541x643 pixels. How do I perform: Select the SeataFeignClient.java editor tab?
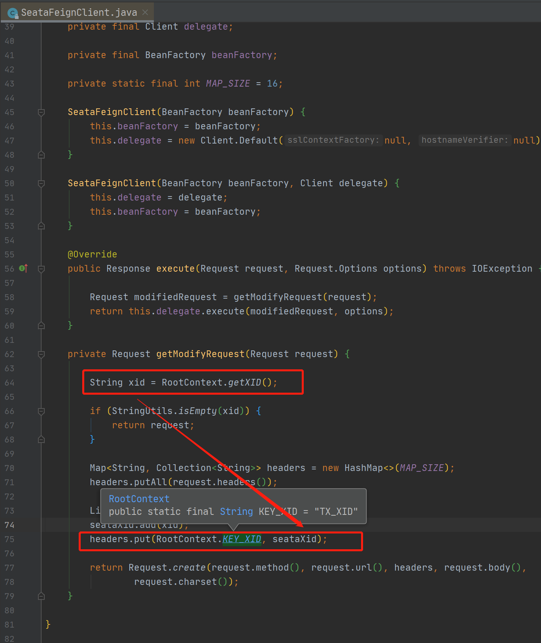point(78,12)
